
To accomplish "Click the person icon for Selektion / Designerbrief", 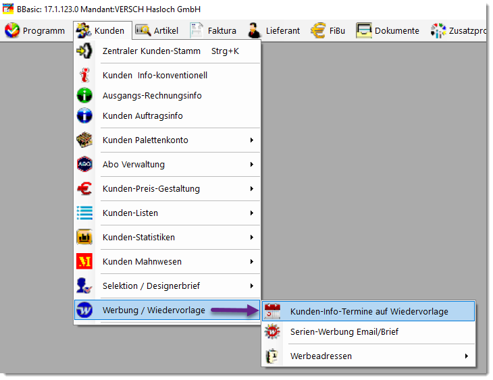I will coord(84,286).
